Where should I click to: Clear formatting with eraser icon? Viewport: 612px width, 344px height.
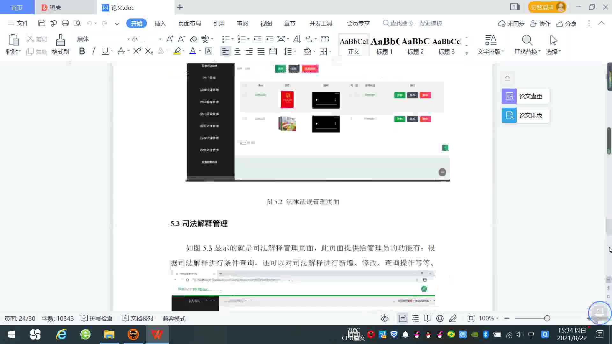pos(193,39)
